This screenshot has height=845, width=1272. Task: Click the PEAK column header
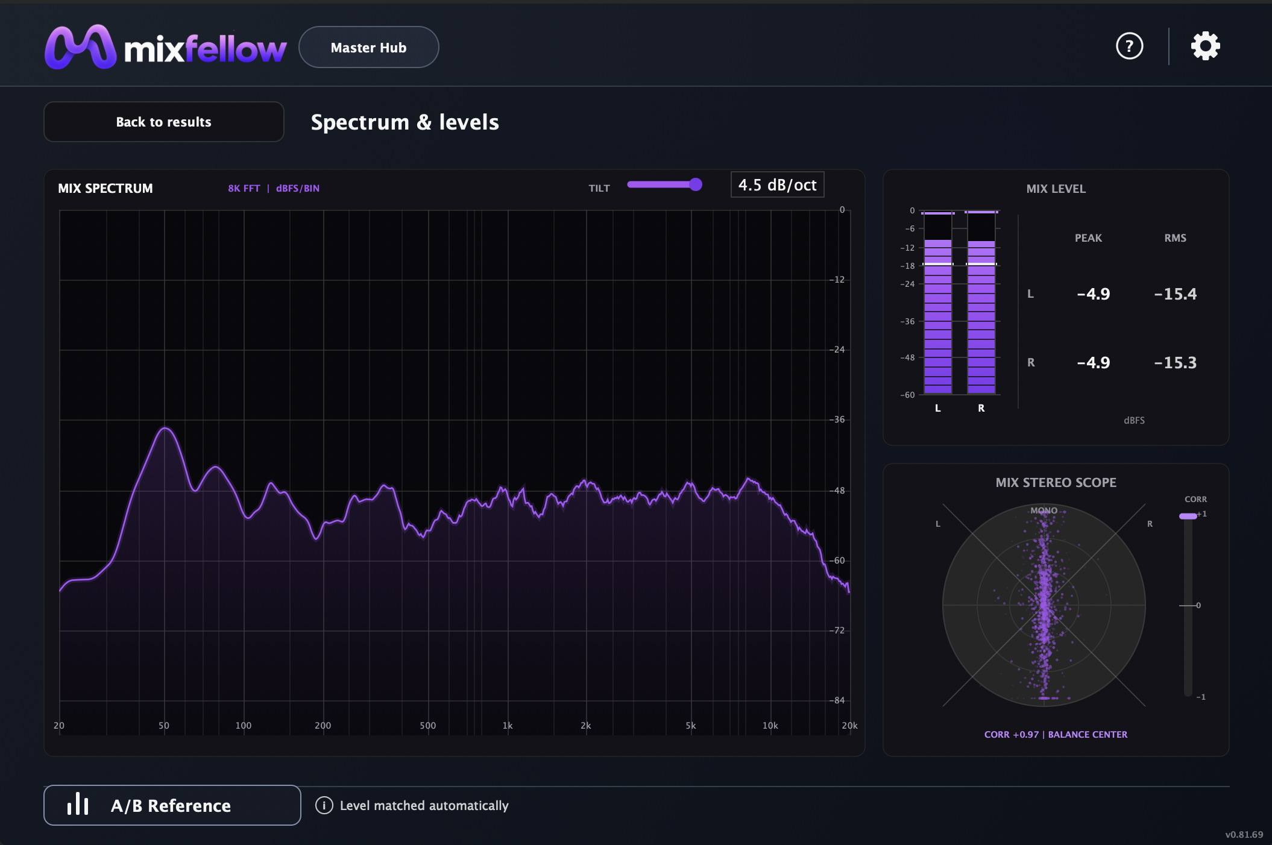pos(1088,238)
